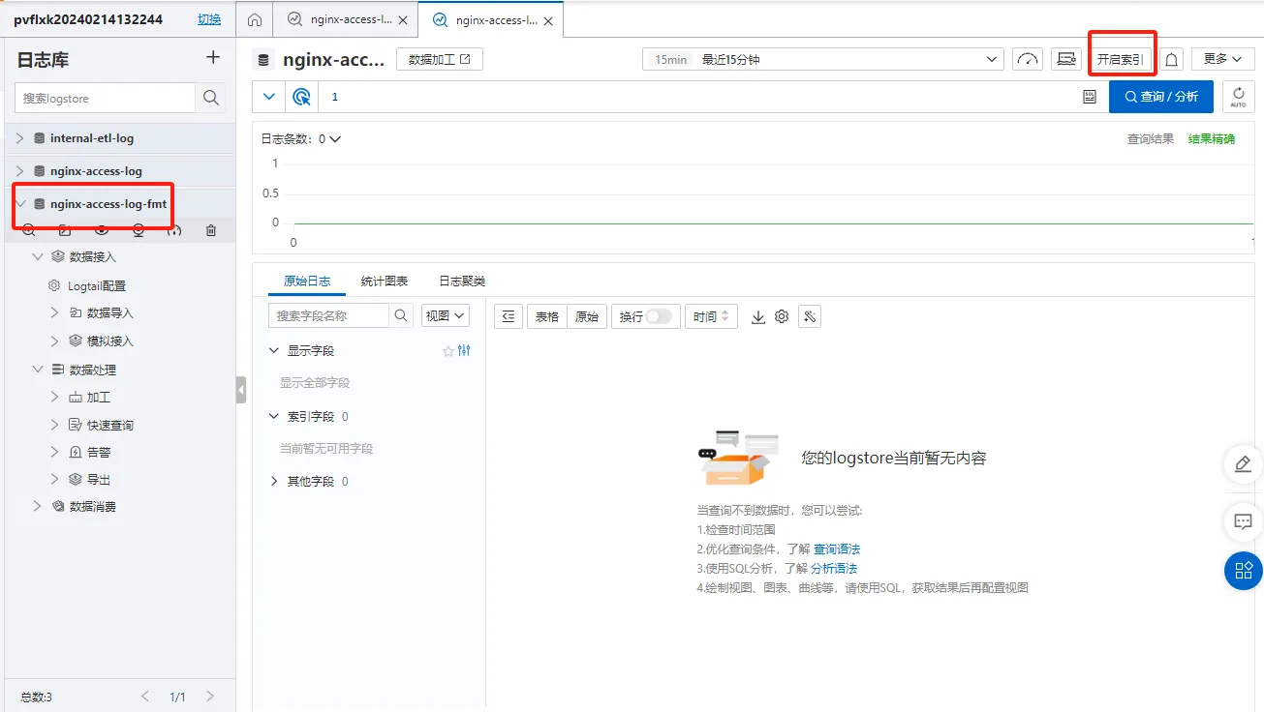
Task: Open the 视图 dropdown
Action: click(x=446, y=315)
